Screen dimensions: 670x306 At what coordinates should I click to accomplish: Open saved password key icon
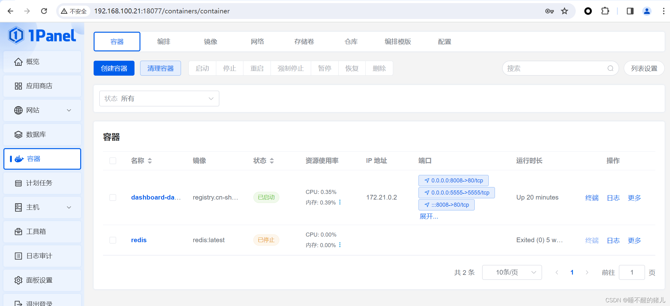[x=550, y=11]
